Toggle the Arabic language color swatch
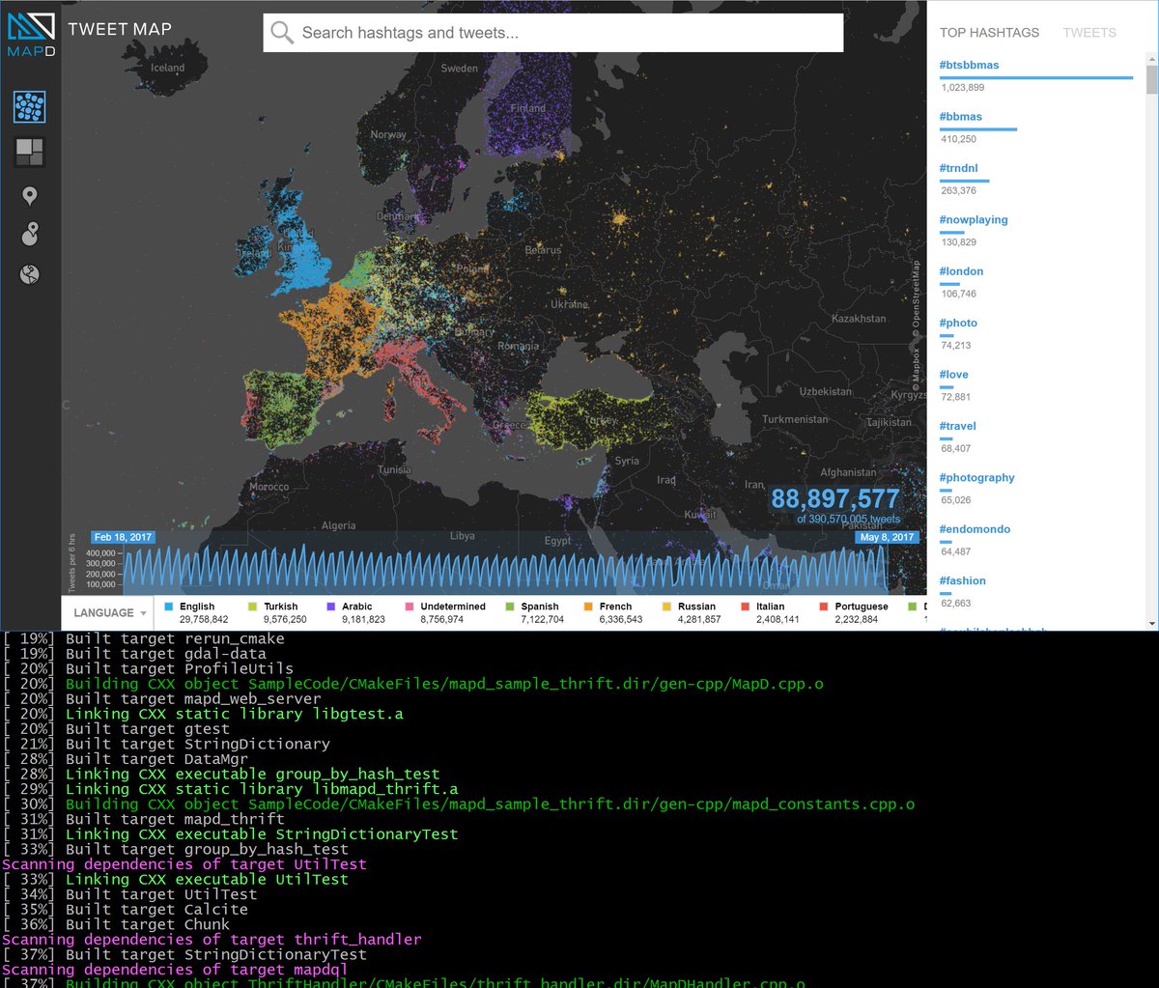This screenshot has width=1159, height=988. coord(331,607)
